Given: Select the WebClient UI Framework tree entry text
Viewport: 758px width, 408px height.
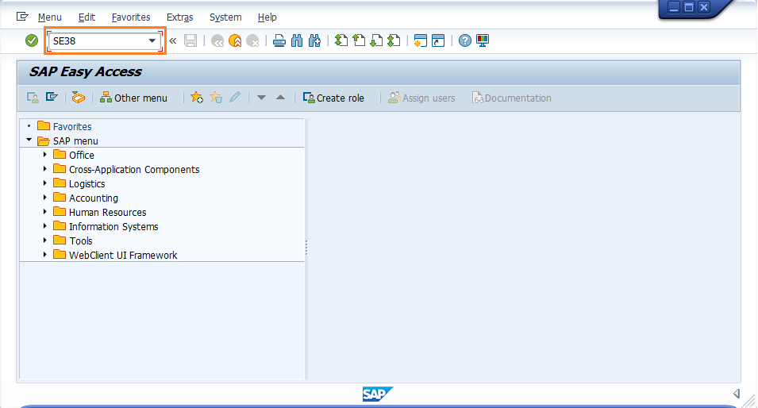Looking at the screenshot, I should tap(123, 256).
